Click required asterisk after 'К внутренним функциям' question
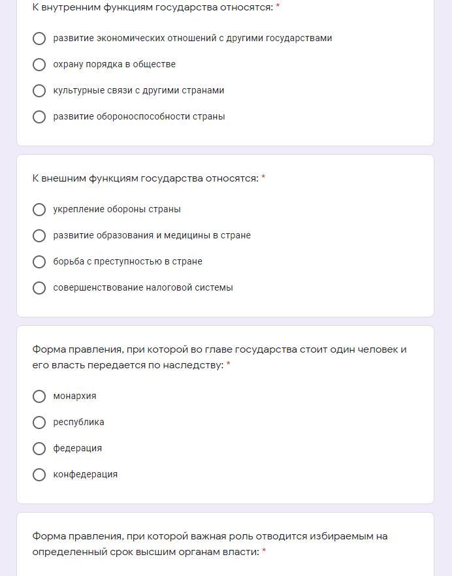Viewport: 452px width, 576px height. click(278, 7)
